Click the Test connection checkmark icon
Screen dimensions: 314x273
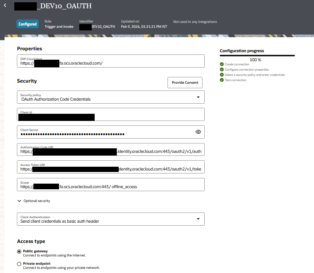pyautogui.click(x=222, y=80)
